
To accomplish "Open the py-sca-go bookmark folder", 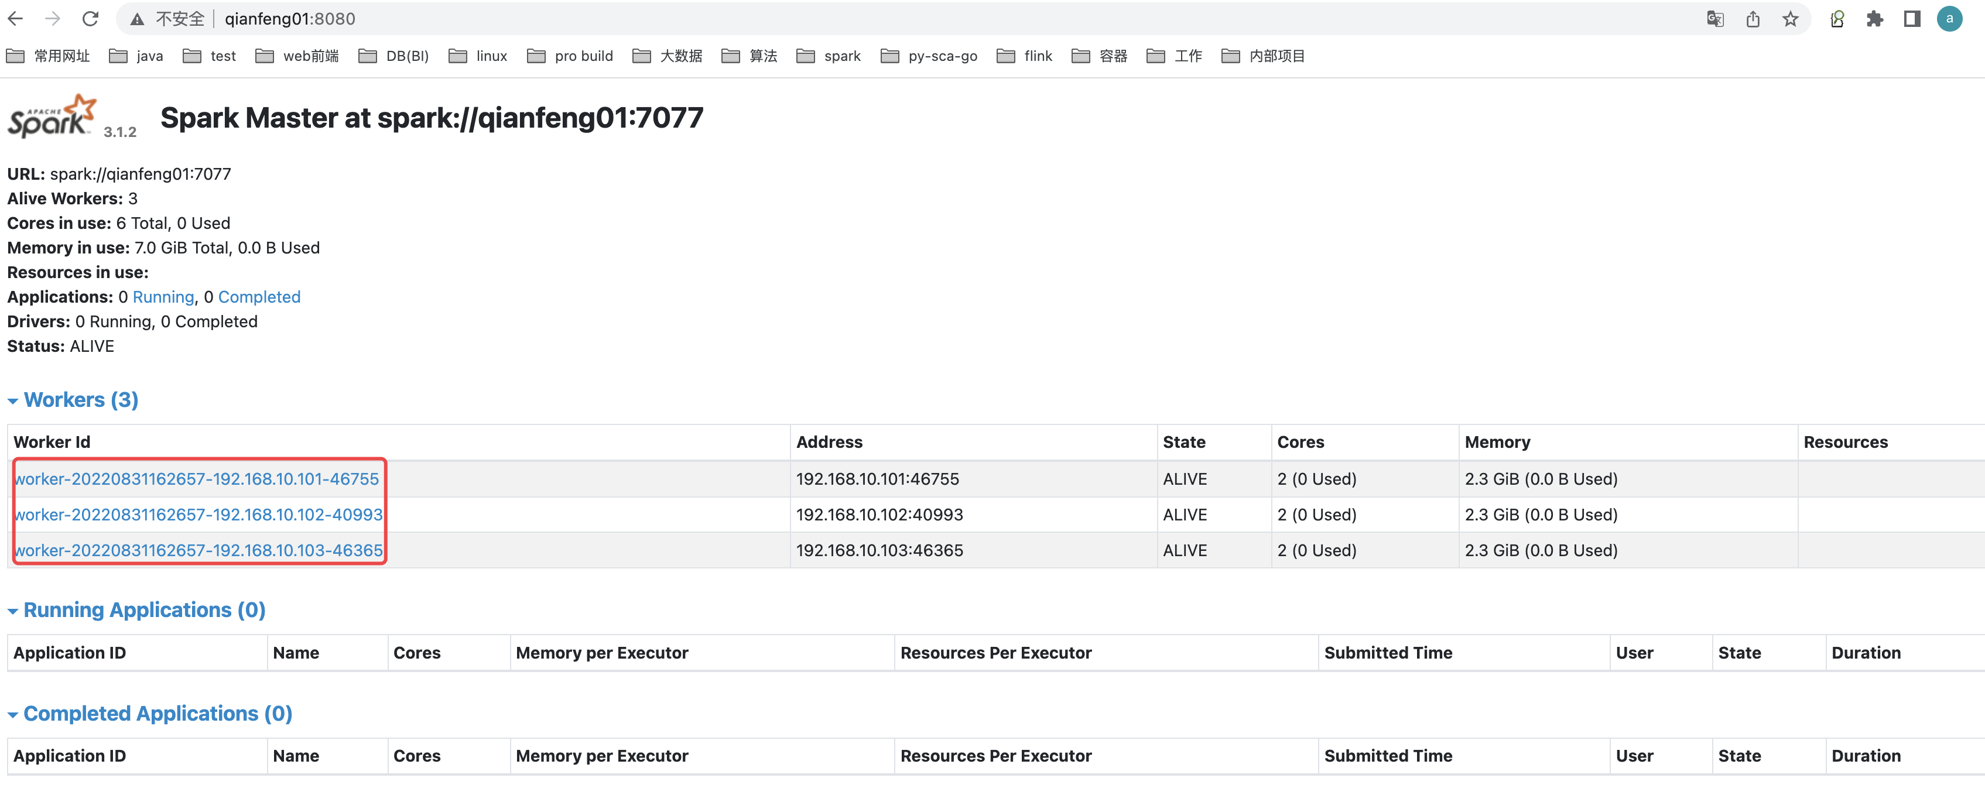I will click(x=929, y=56).
